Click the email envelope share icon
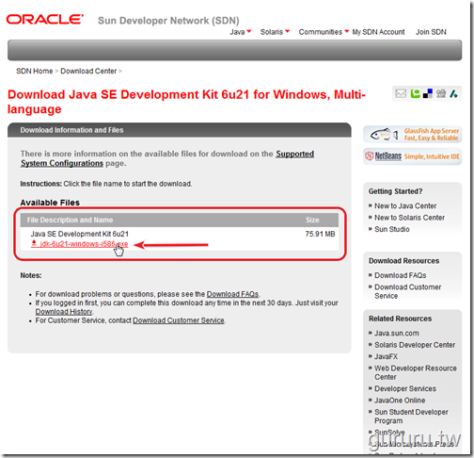This screenshot has height=458, width=474. pos(401,93)
